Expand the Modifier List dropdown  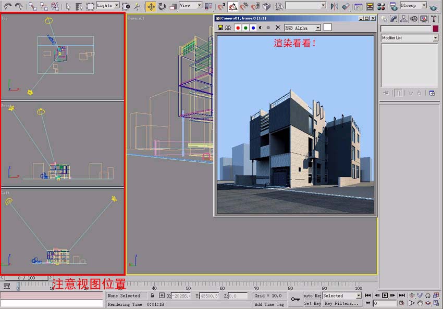[435, 38]
